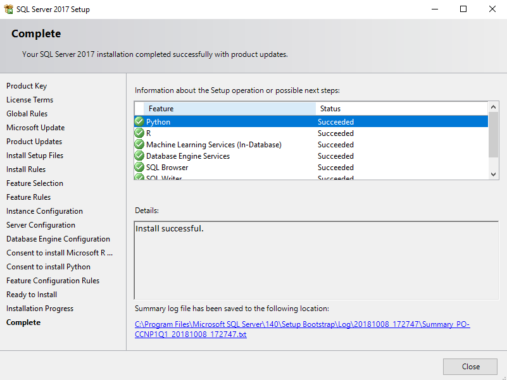Click the SQL Browser green check icon

click(139, 168)
